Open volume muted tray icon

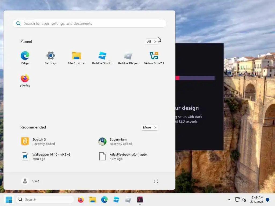[244, 200]
